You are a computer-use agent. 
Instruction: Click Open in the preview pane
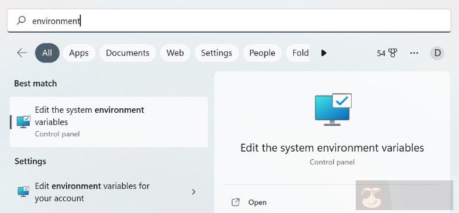(x=257, y=202)
